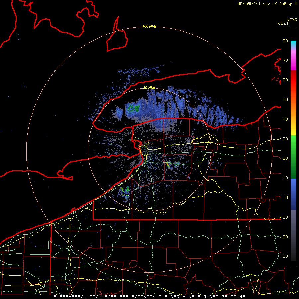The image size is (299, 299).
Task: Click the NEXR legend label
Action: pos(292,20)
